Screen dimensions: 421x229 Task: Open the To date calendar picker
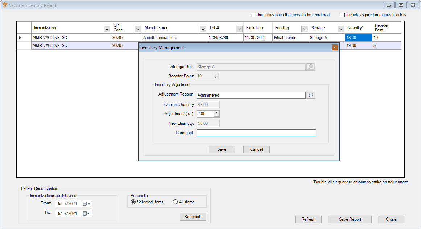(x=87, y=213)
